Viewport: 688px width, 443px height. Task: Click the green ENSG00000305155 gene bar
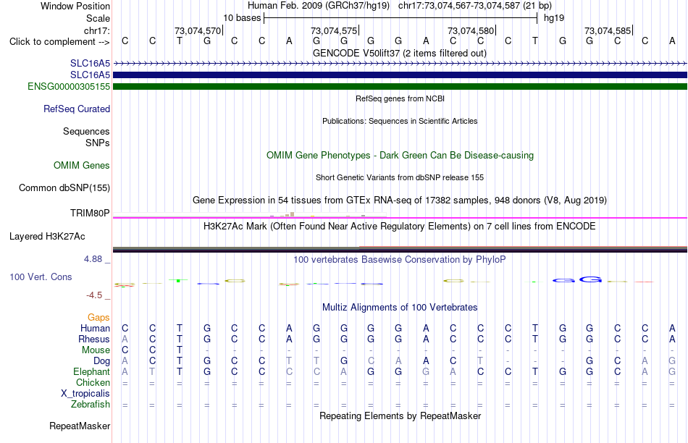(400, 86)
